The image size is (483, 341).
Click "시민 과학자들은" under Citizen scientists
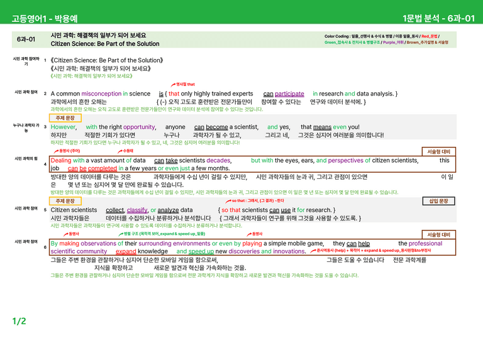[x=70, y=218]
